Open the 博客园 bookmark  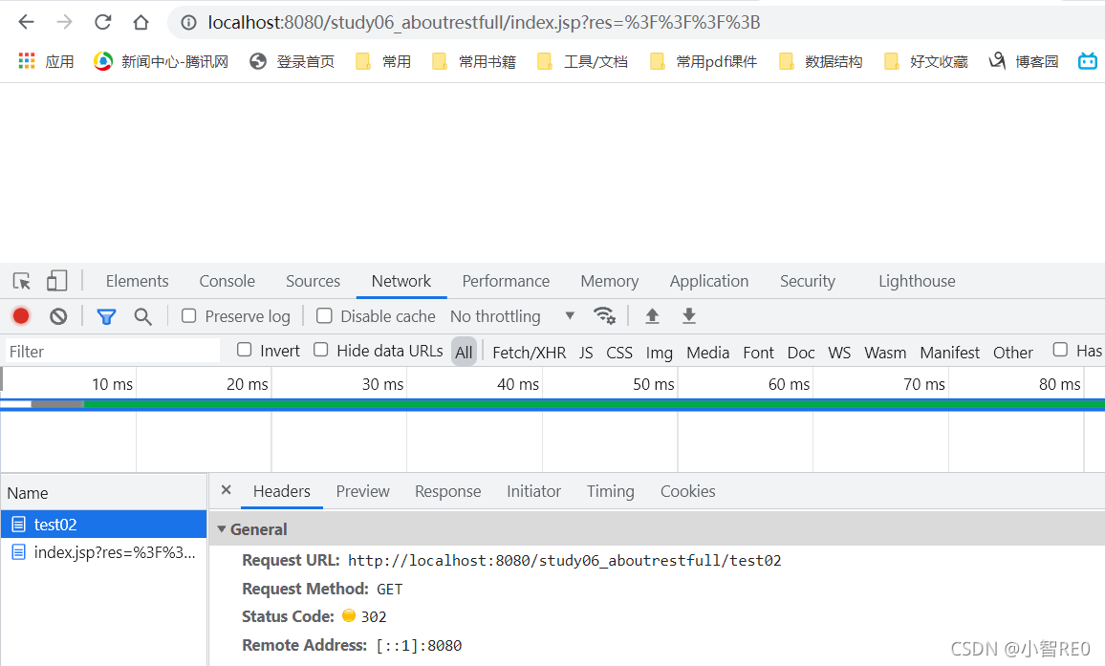(1024, 61)
